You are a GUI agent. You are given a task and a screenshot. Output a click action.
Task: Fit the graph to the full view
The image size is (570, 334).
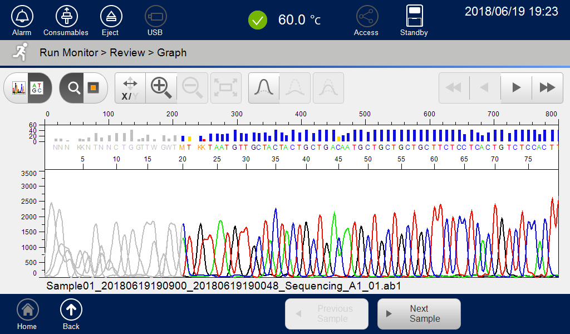(226, 89)
